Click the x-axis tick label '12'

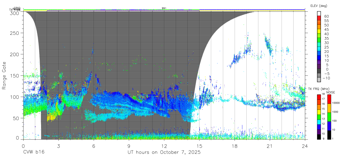[164, 146]
